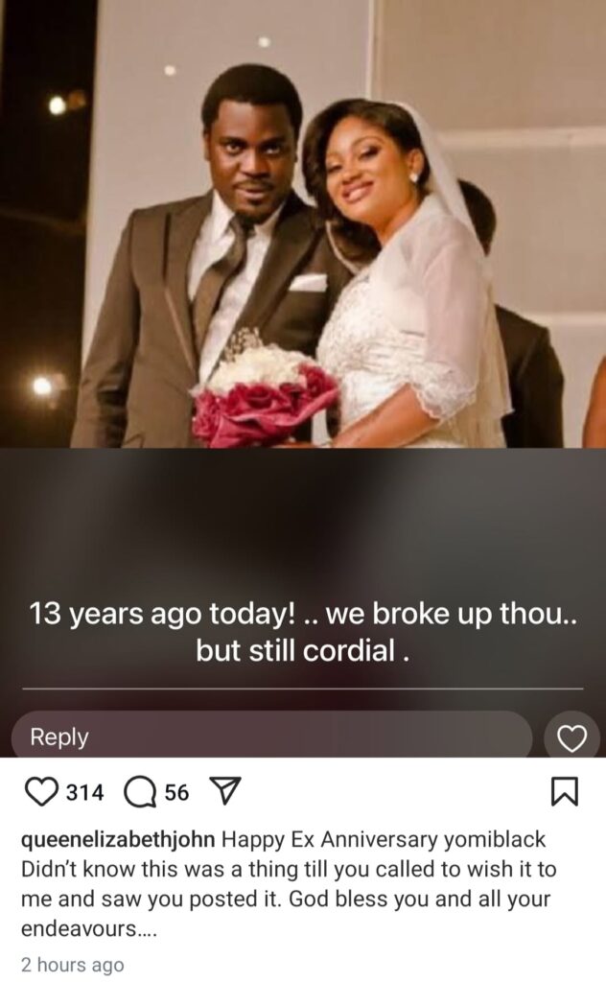
Task: View the 56 comments count
Action: tap(176, 793)
